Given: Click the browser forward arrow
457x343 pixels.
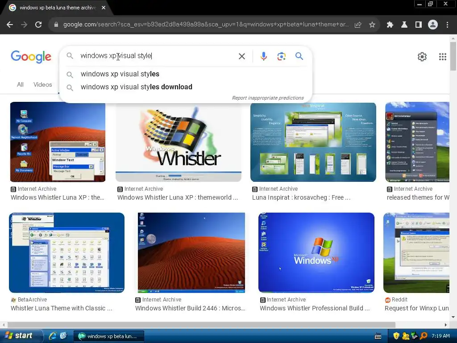Looking at the screenshot, I should 24,25.
